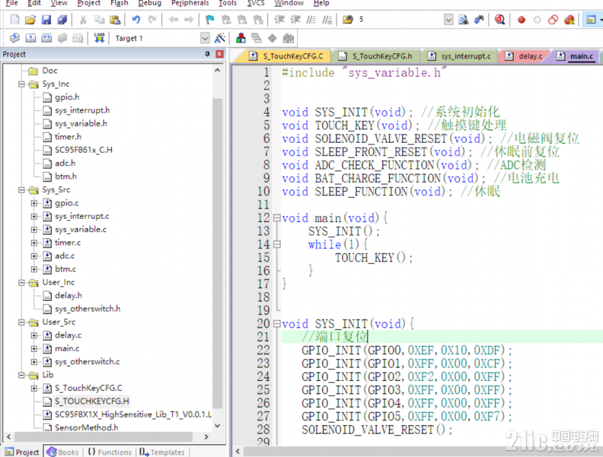The height and width of the screenshot is (457, 603).
Task: Switch to sys_interrupt.c tab
Action: (x=460, y=56)
